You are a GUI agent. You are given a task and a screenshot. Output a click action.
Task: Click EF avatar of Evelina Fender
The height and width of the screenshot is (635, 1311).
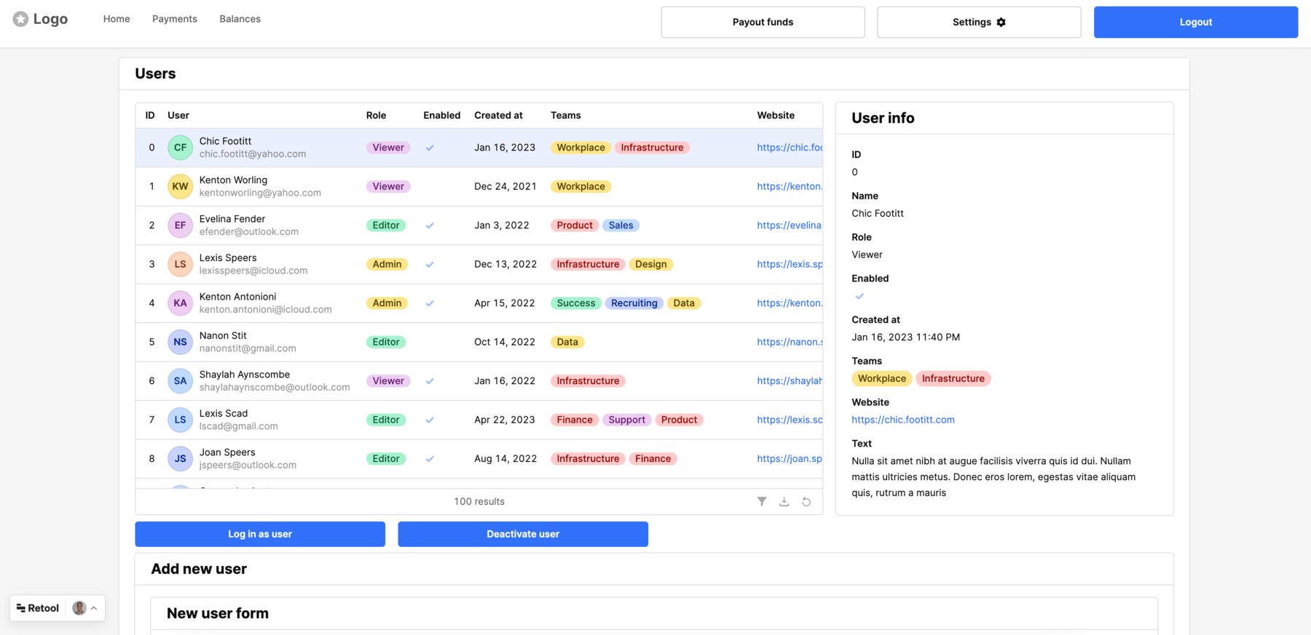pos(180,225)
